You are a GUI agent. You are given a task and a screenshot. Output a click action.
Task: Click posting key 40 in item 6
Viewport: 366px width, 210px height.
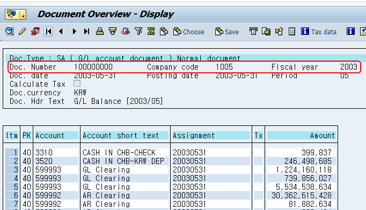pos(27,196)
